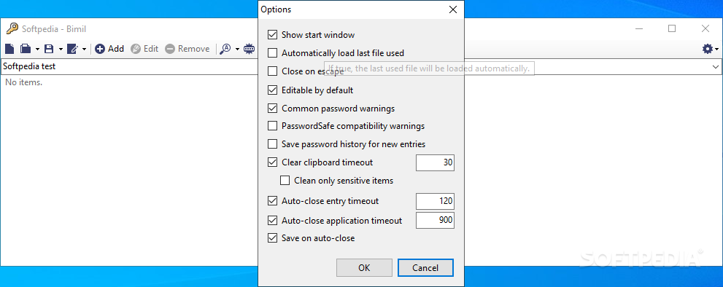Toggle Save on auto-close checkbox
This screenshot has width=723, height=287.
point(273,238)
